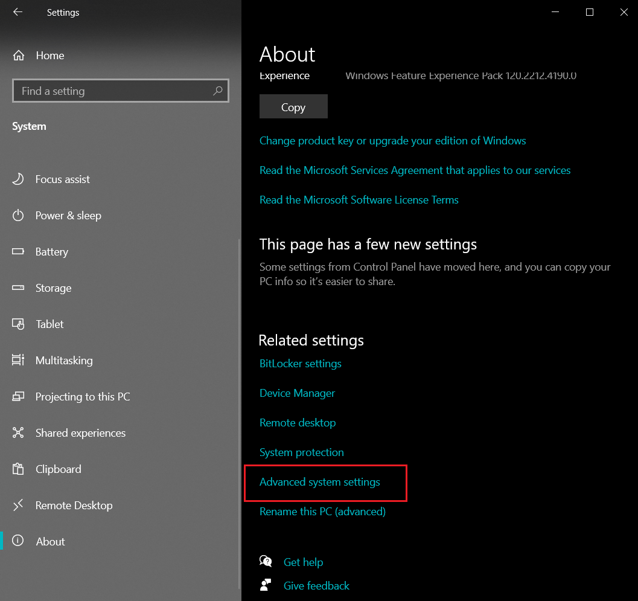
Task: Open Device Manager from Related settings
Action: 297,393
